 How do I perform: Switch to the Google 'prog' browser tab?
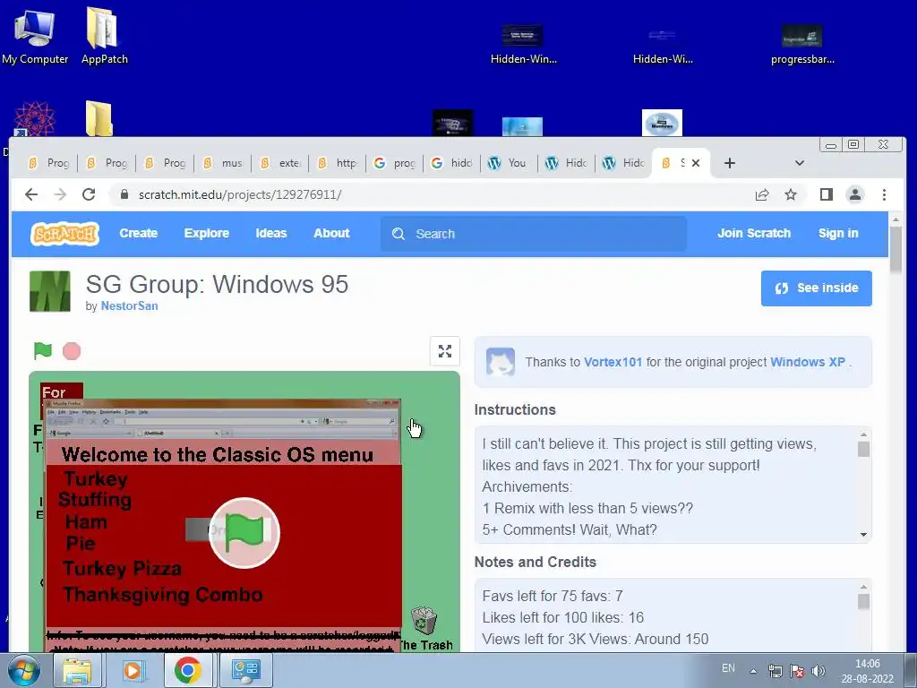click(x=395, y=163)
